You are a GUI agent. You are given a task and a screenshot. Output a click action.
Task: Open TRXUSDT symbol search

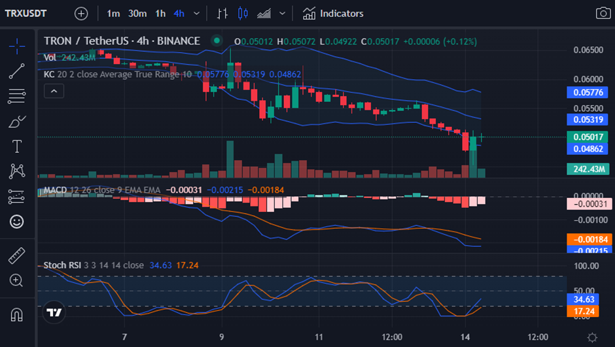click(x=26, y=14)
